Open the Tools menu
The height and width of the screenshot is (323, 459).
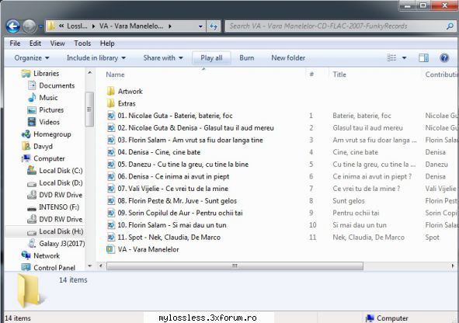pyautogui.click(x=82, y=43)
